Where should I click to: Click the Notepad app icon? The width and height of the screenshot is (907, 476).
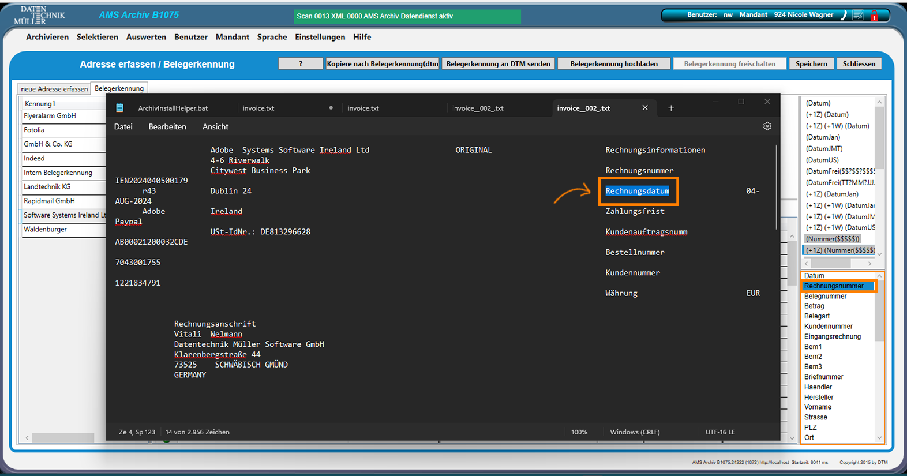click(119, 108)
